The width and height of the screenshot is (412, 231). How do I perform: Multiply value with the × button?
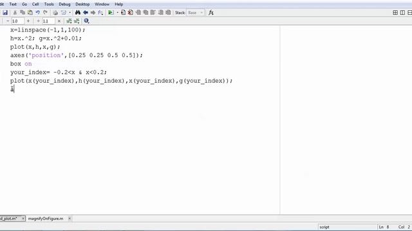[x=59, y=21]
